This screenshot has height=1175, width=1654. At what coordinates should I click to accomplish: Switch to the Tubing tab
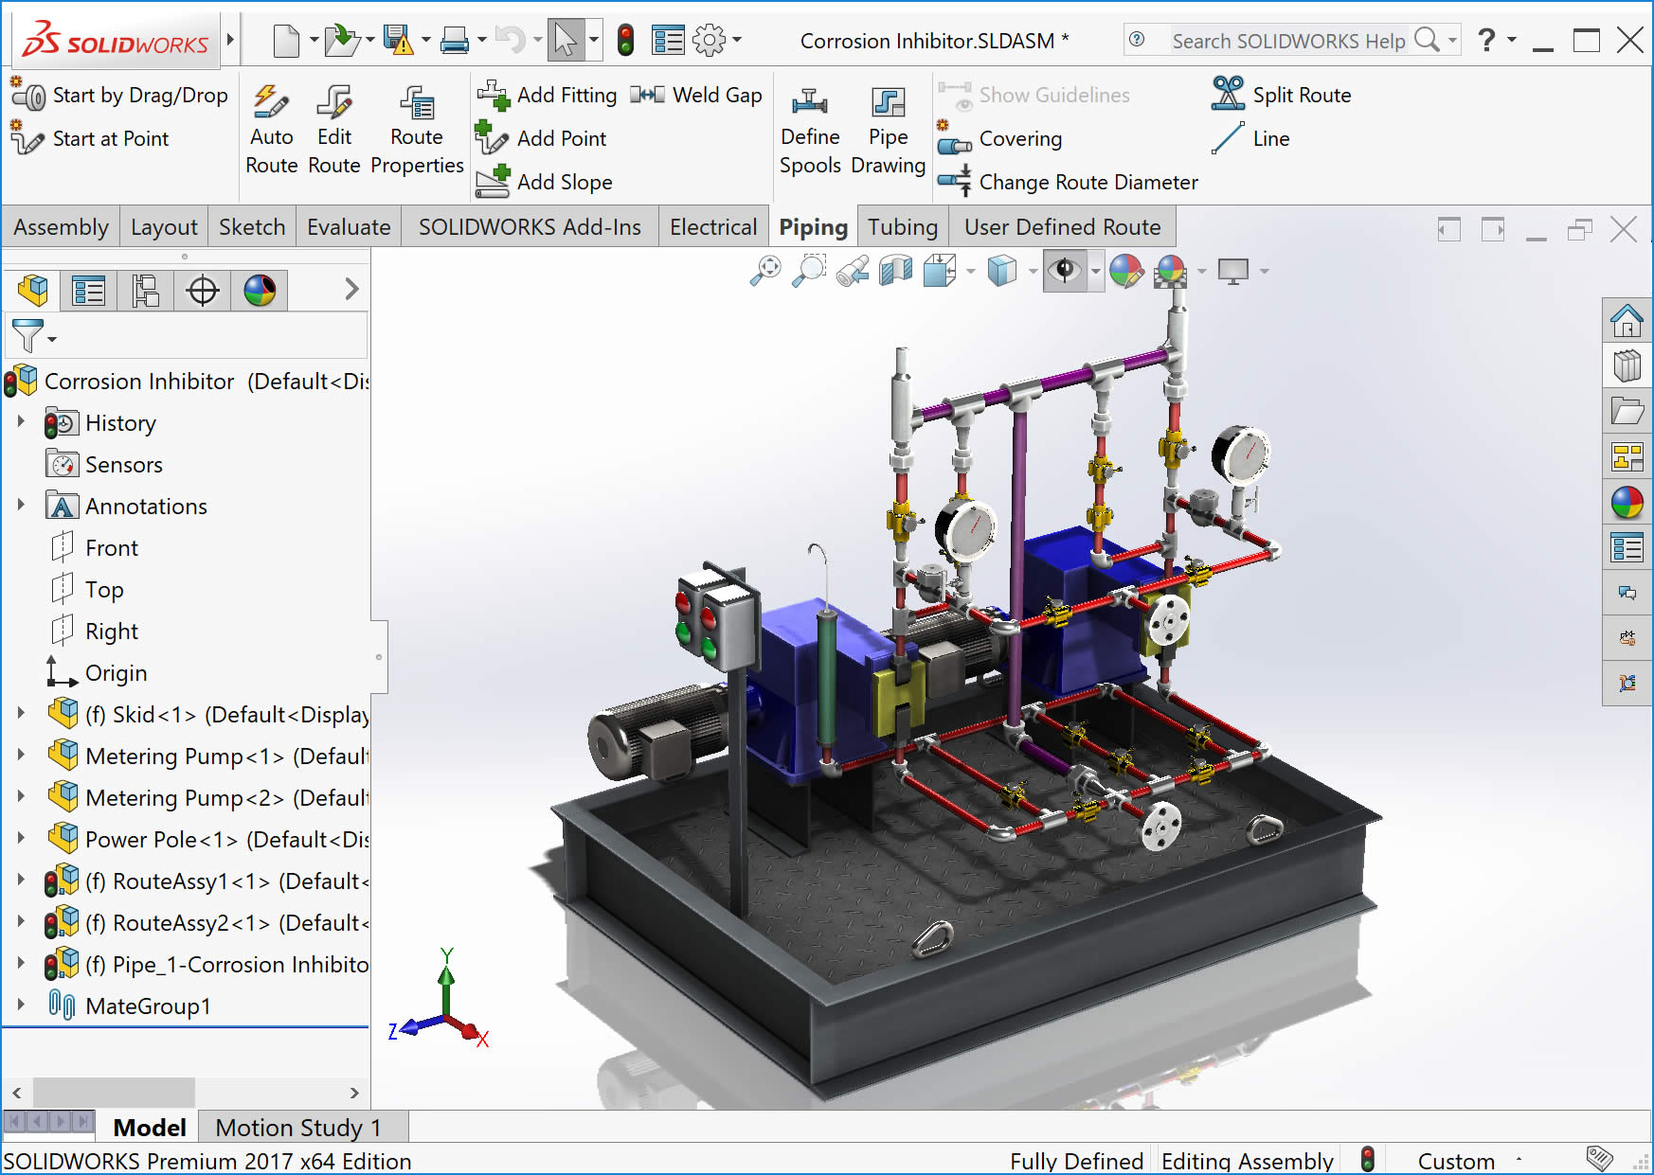pyautogui.click(x=902, y=226)
